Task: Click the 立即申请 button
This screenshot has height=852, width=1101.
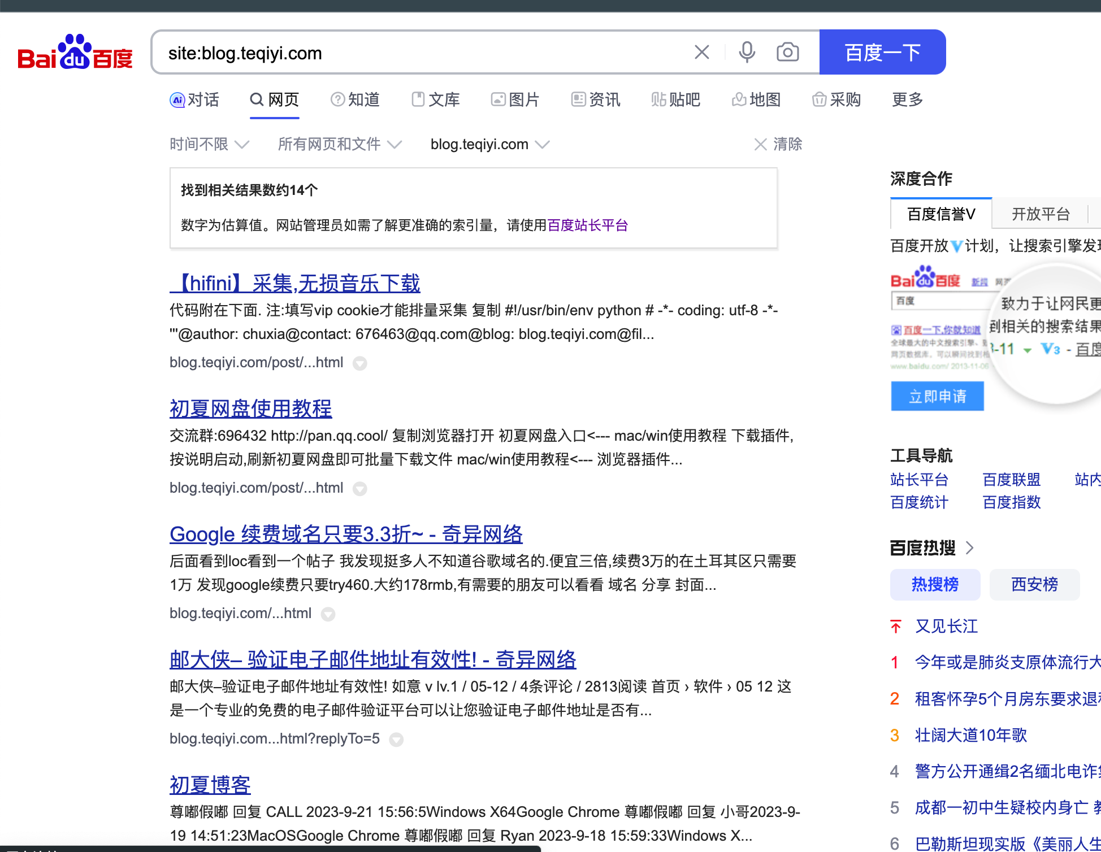Action: click(x=938, y=396)
